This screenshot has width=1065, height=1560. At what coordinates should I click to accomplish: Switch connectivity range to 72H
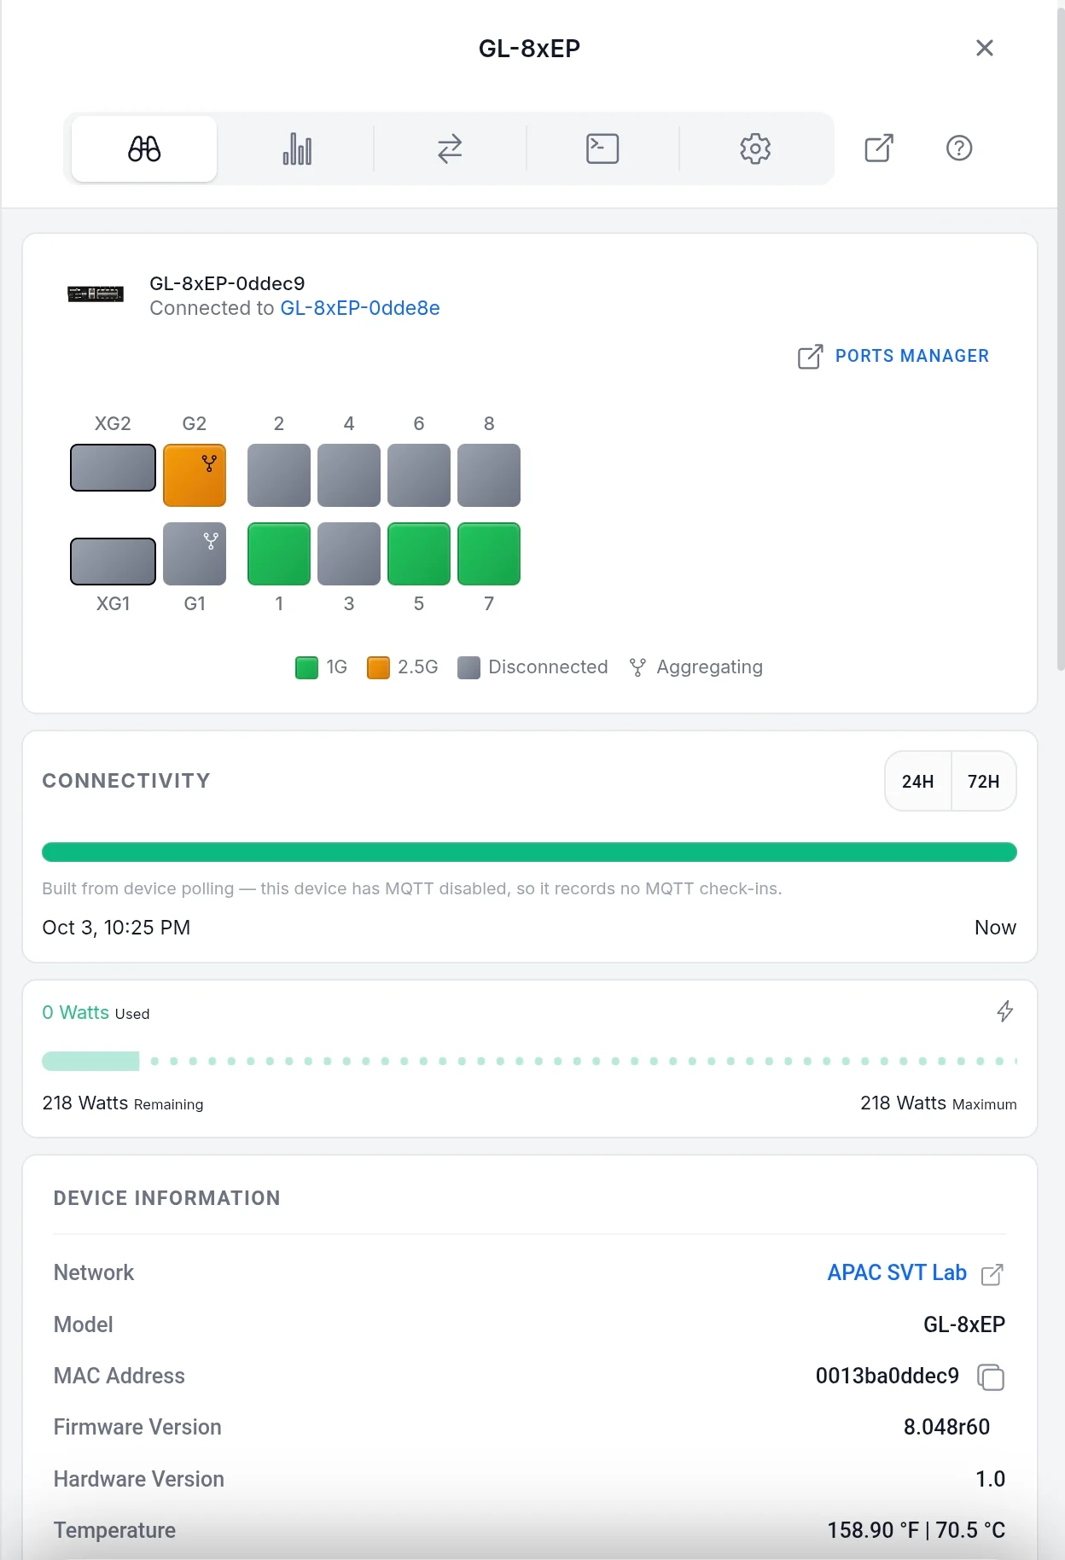pos(984,781)
